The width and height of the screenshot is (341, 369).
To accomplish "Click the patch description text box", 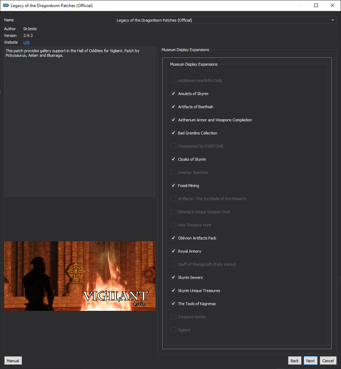I will pos(80,121).
